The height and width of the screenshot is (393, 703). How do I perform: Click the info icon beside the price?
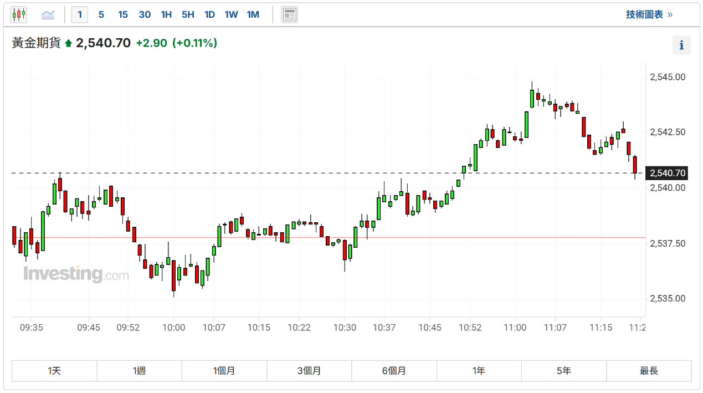[681, 45]
